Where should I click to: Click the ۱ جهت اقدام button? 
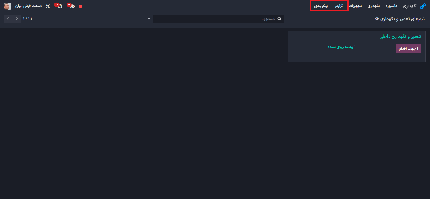tap(408, 48)
